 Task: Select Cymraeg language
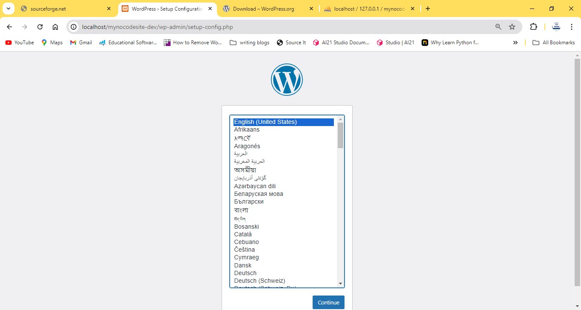coord(284,257)
